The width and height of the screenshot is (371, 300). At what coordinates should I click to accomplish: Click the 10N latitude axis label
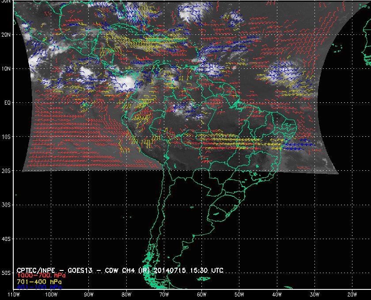pyautogui.click(x=6, y=68)
